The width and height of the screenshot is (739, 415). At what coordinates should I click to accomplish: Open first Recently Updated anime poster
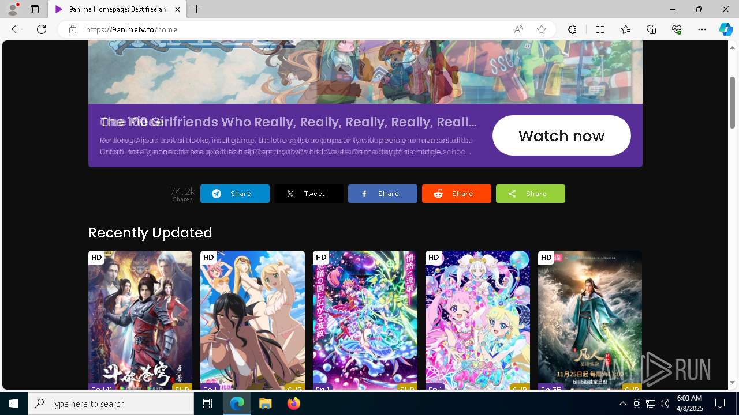click(x=140, y=320)
